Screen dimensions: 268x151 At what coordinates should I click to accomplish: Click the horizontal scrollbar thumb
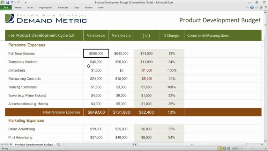click(x=191, y=144)
